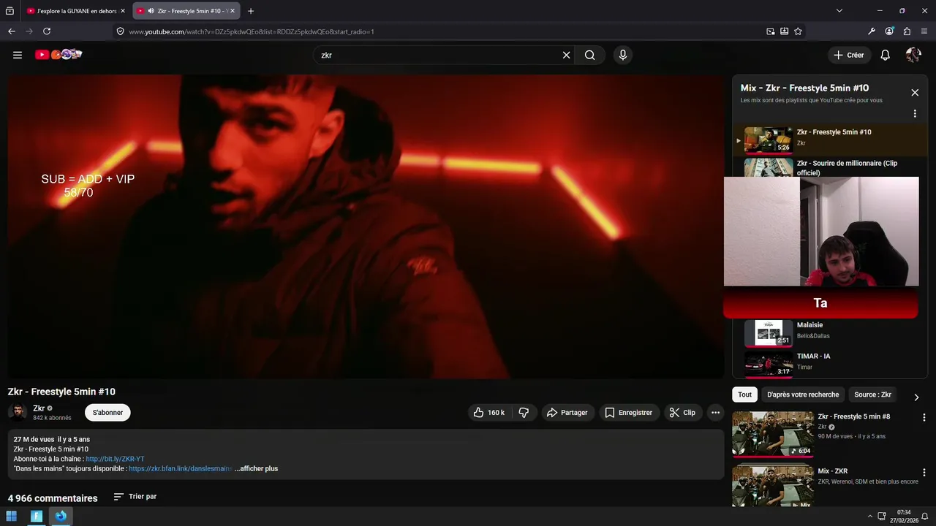
Task: Open the Windows Start menu
Action: 12,517
